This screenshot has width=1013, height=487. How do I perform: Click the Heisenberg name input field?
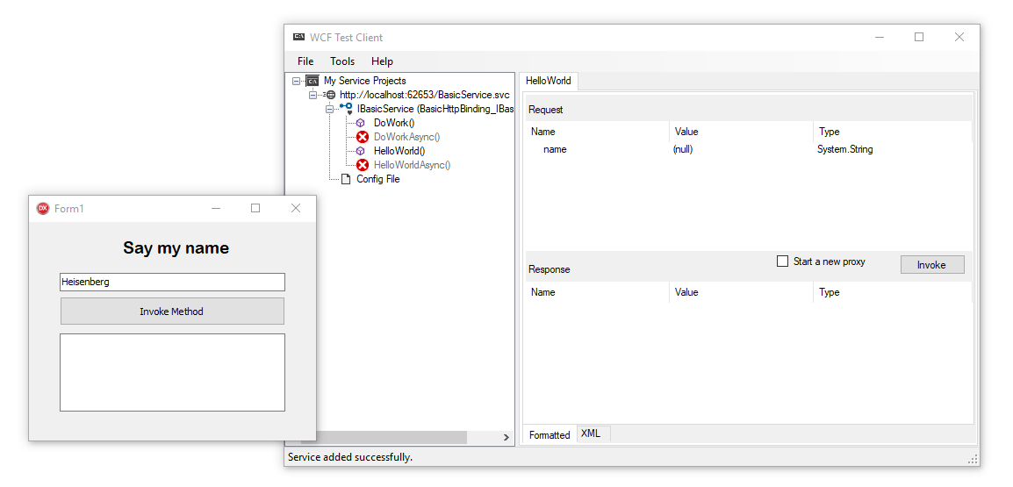pyautogui.click(x=172, y=282)
